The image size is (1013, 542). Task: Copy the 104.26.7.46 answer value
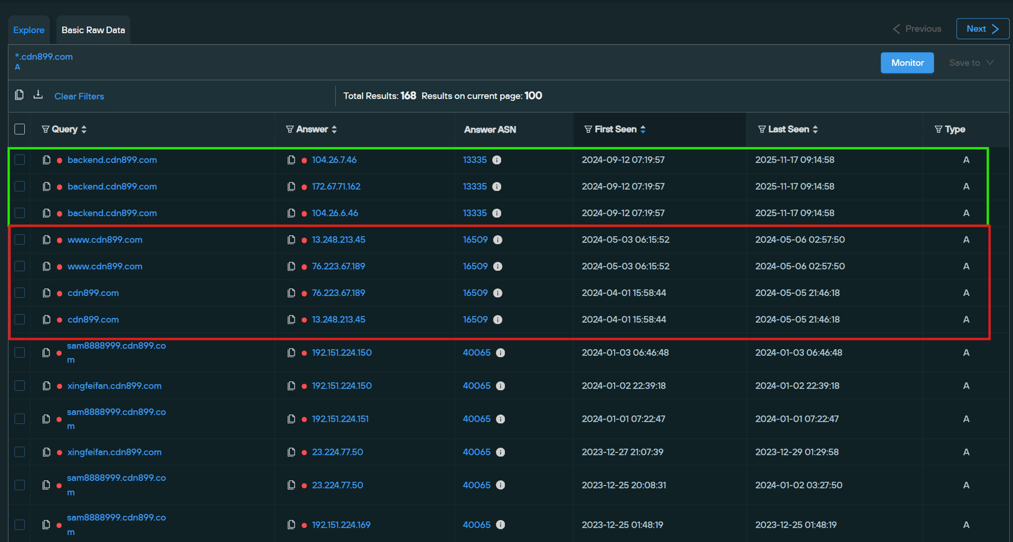click(291, 160)
